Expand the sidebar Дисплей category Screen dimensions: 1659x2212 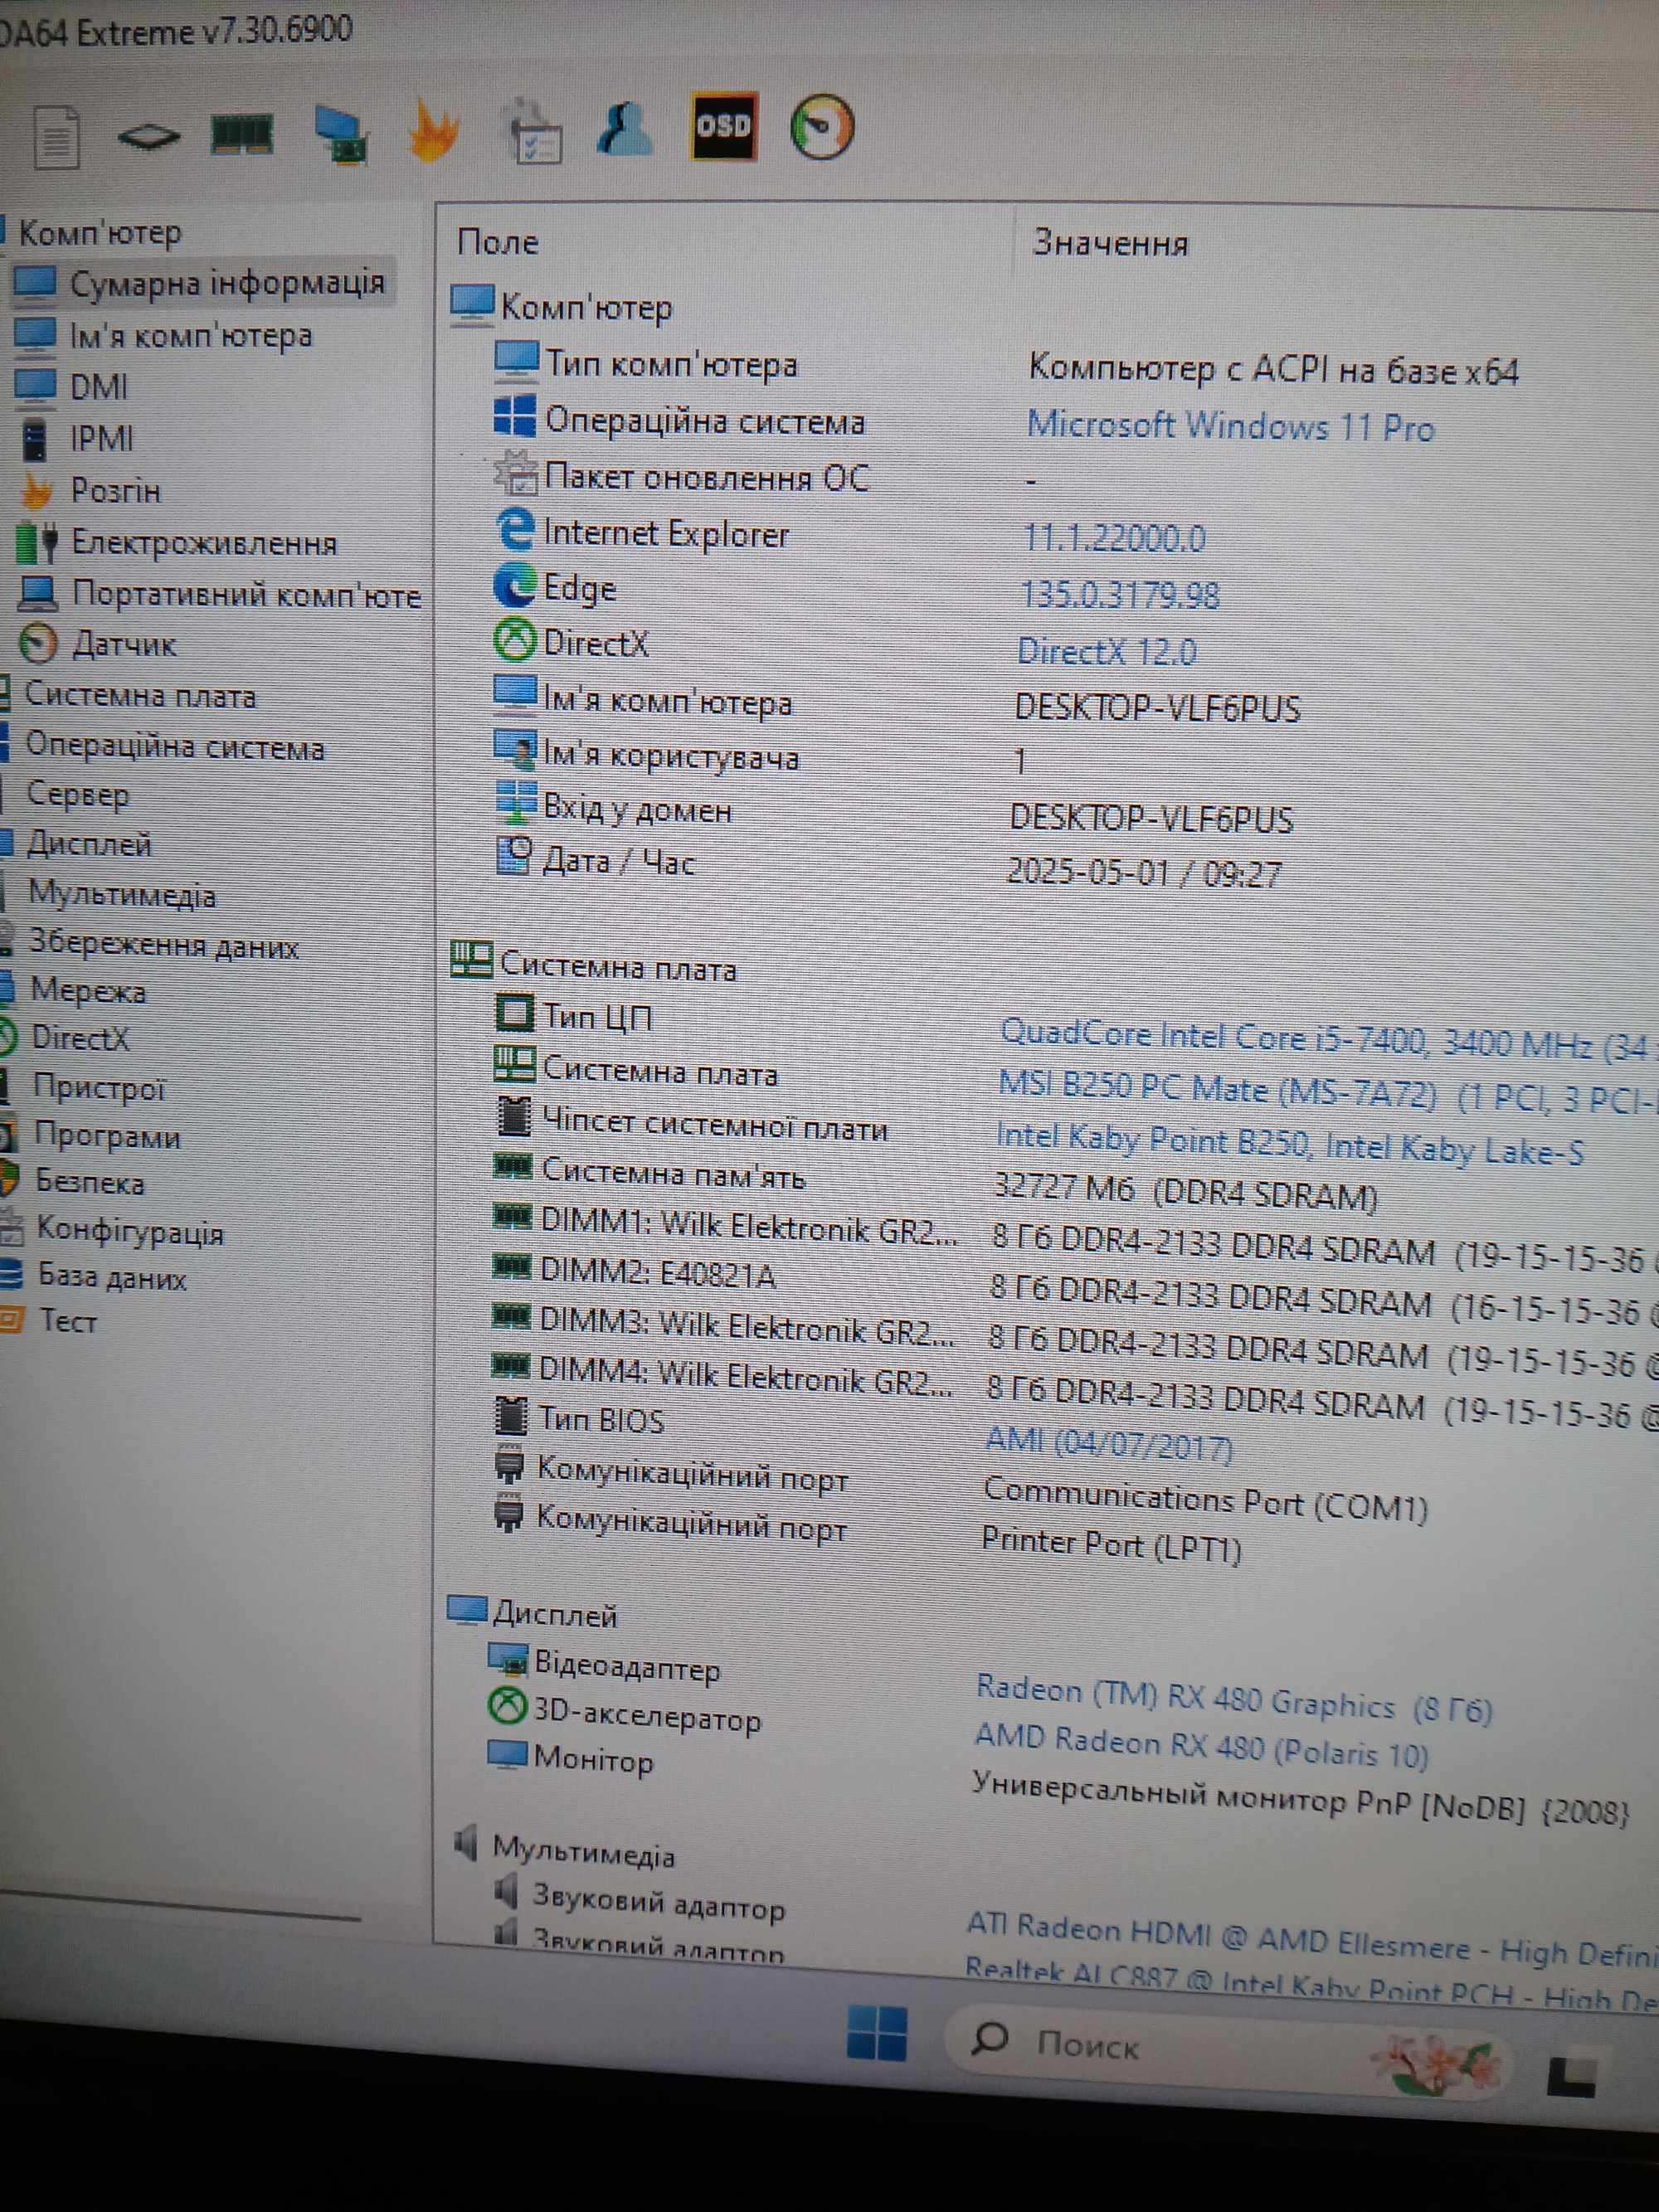coord(89,844)
